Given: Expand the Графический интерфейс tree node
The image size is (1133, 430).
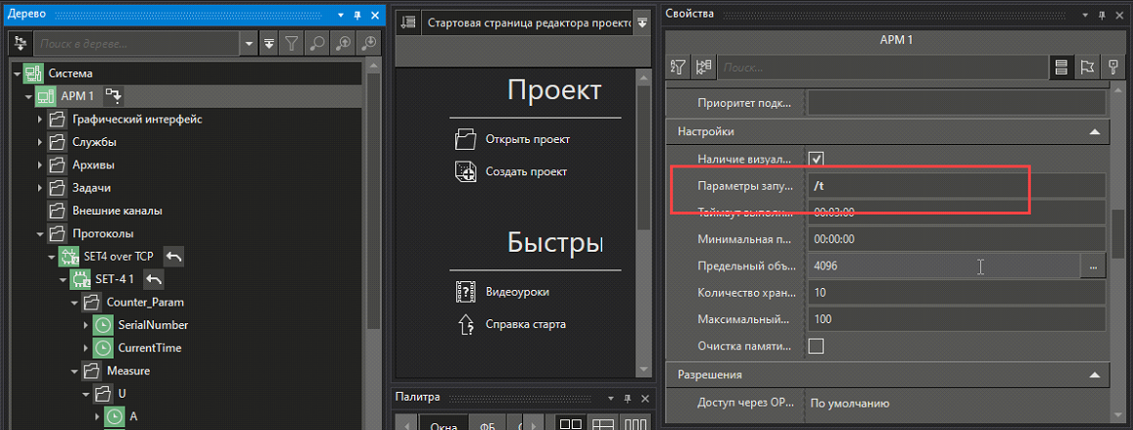Looking at the screenshot, I should coord(40,119).
